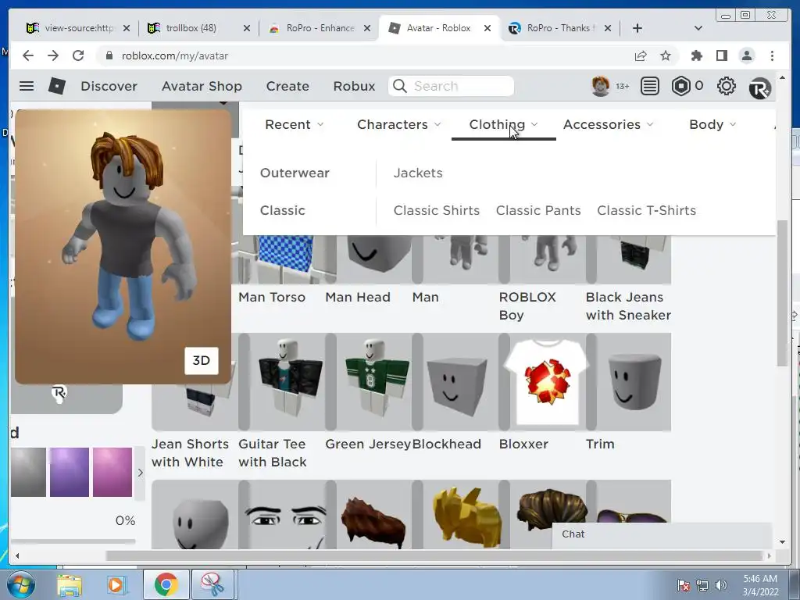This screenshot has width=800, height=600.
Task: Open the avatar profile headshot icon
Action: coord(601,86)
